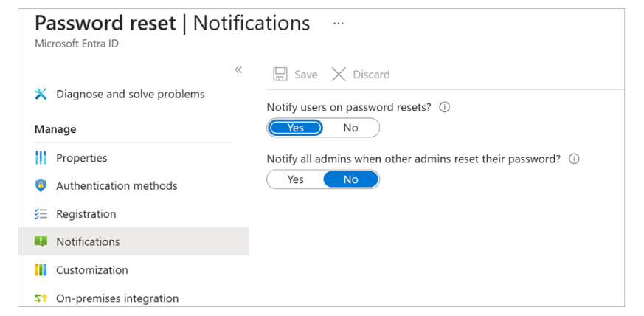Set Notify users on password resets to No
644x316 pixels.
tap(350, 128)
